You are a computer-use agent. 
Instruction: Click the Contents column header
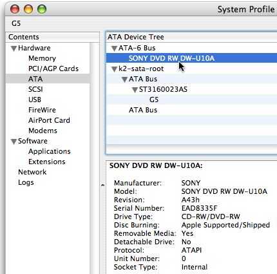53,37
